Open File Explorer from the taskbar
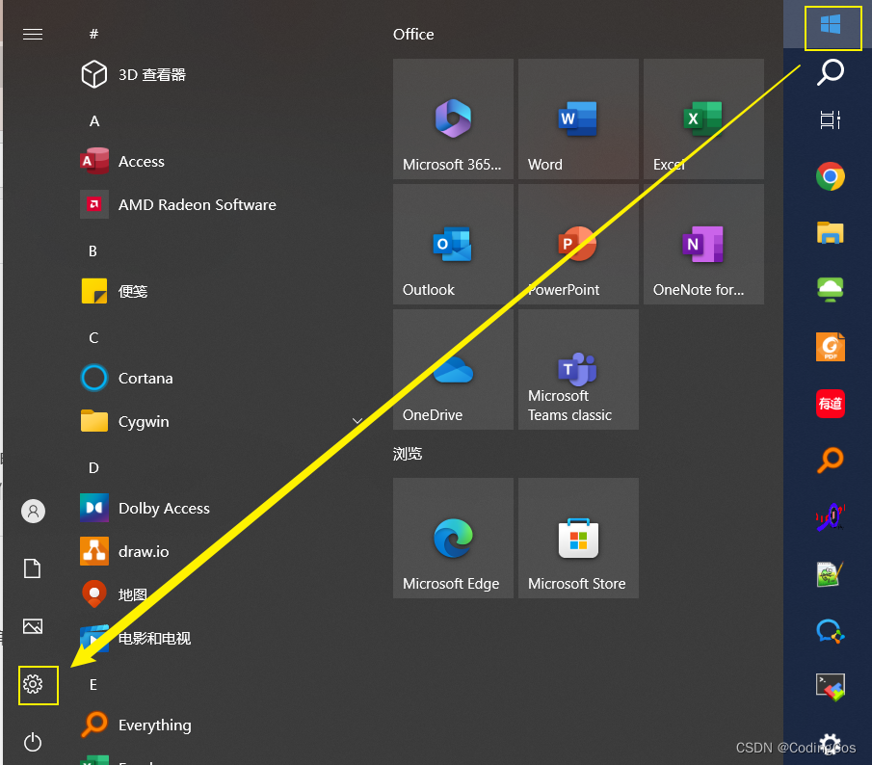 point(831,232)
